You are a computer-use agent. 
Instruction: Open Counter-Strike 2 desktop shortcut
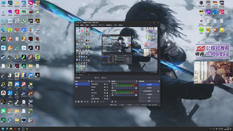point(24,76)
